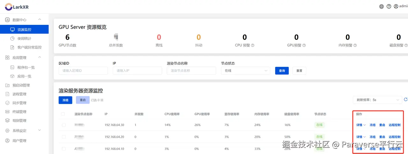Click the 使用统计 pie chart icon
Image resolution: width=408 pixels, height=154 pixels.
point(12,38)
